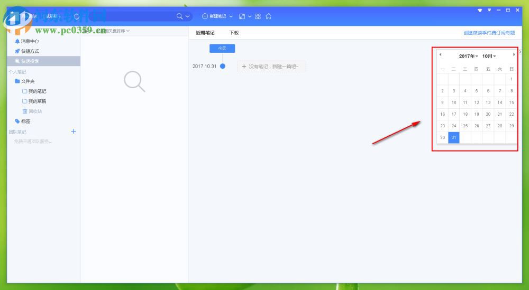Viewport: 529px width, 290px height.
Task: Click the free team service link
Action: [33, 142]
